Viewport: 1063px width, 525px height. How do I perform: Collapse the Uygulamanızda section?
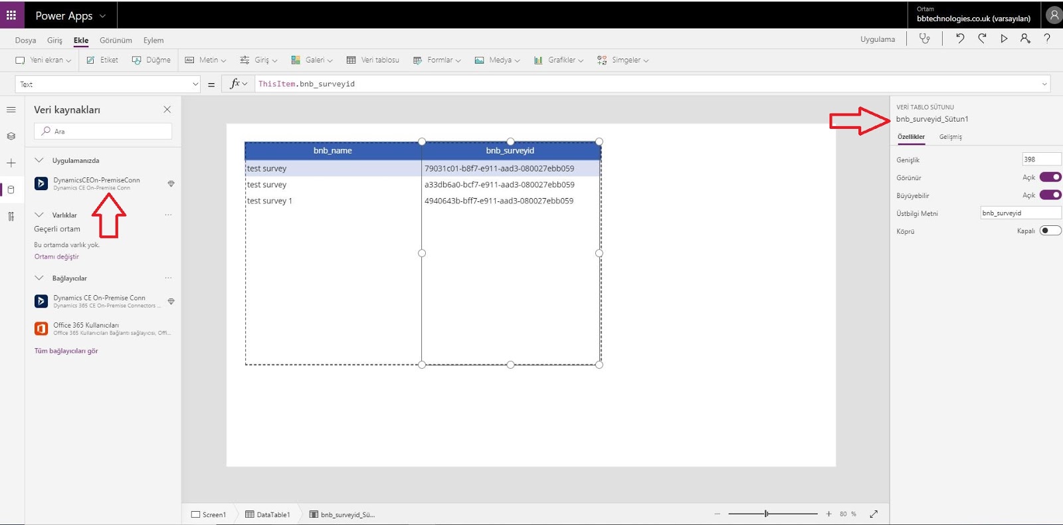click(39, 160)
